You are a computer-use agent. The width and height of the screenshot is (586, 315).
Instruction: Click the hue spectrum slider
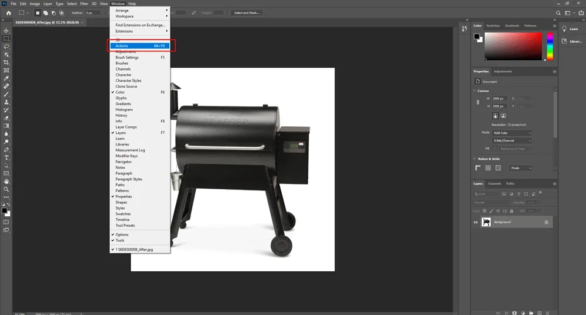click(x=550, y=46)
